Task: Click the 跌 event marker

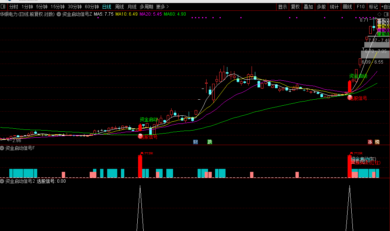Action: pos(210,142)
